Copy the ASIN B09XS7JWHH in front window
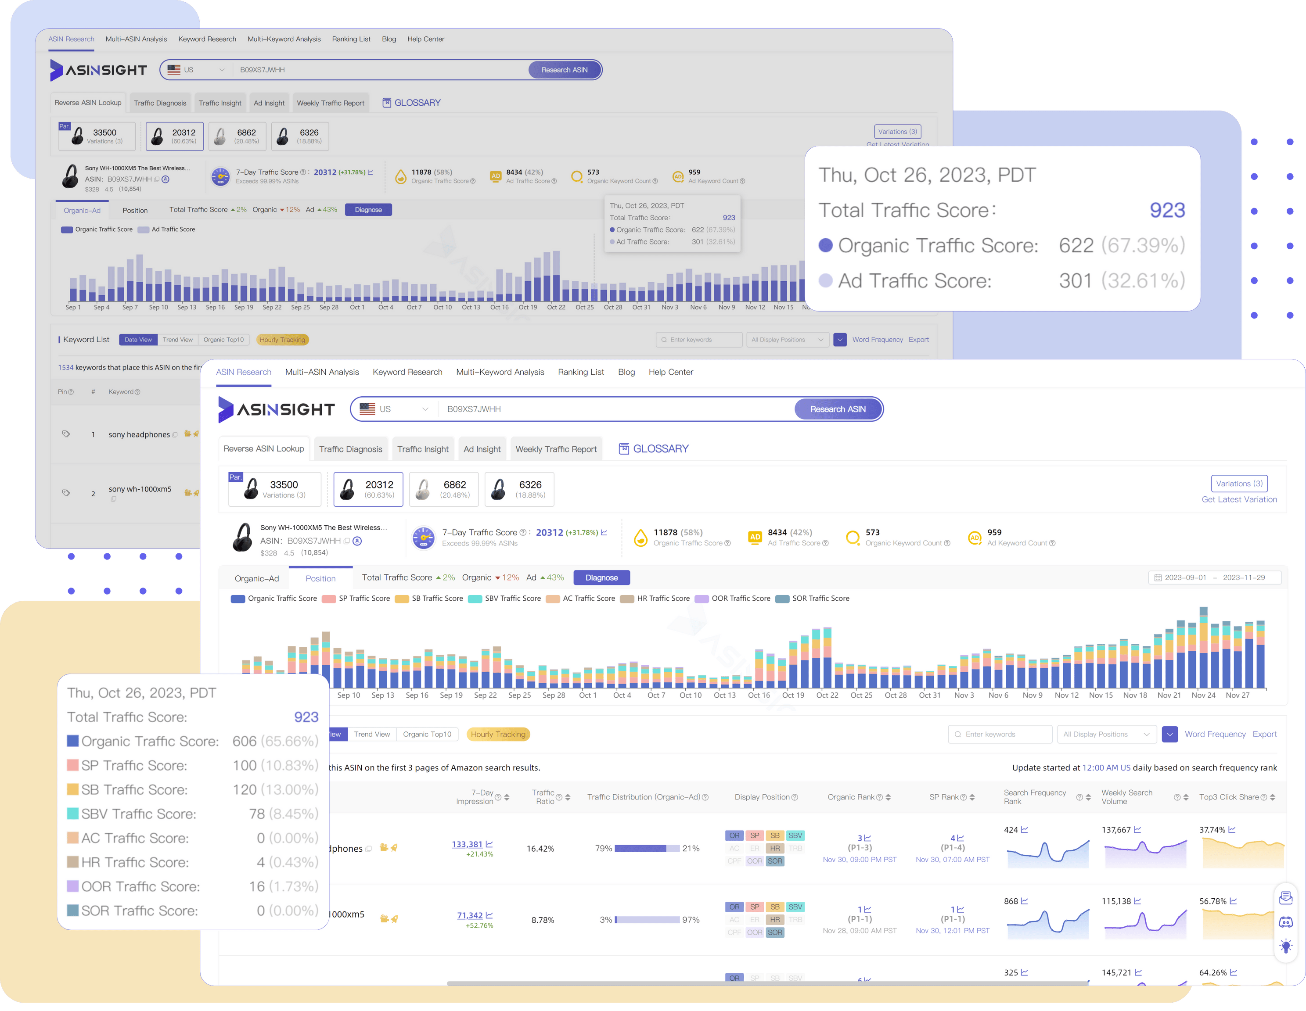This screenshot has height=1011, width=1306. [x=347, y=541]
